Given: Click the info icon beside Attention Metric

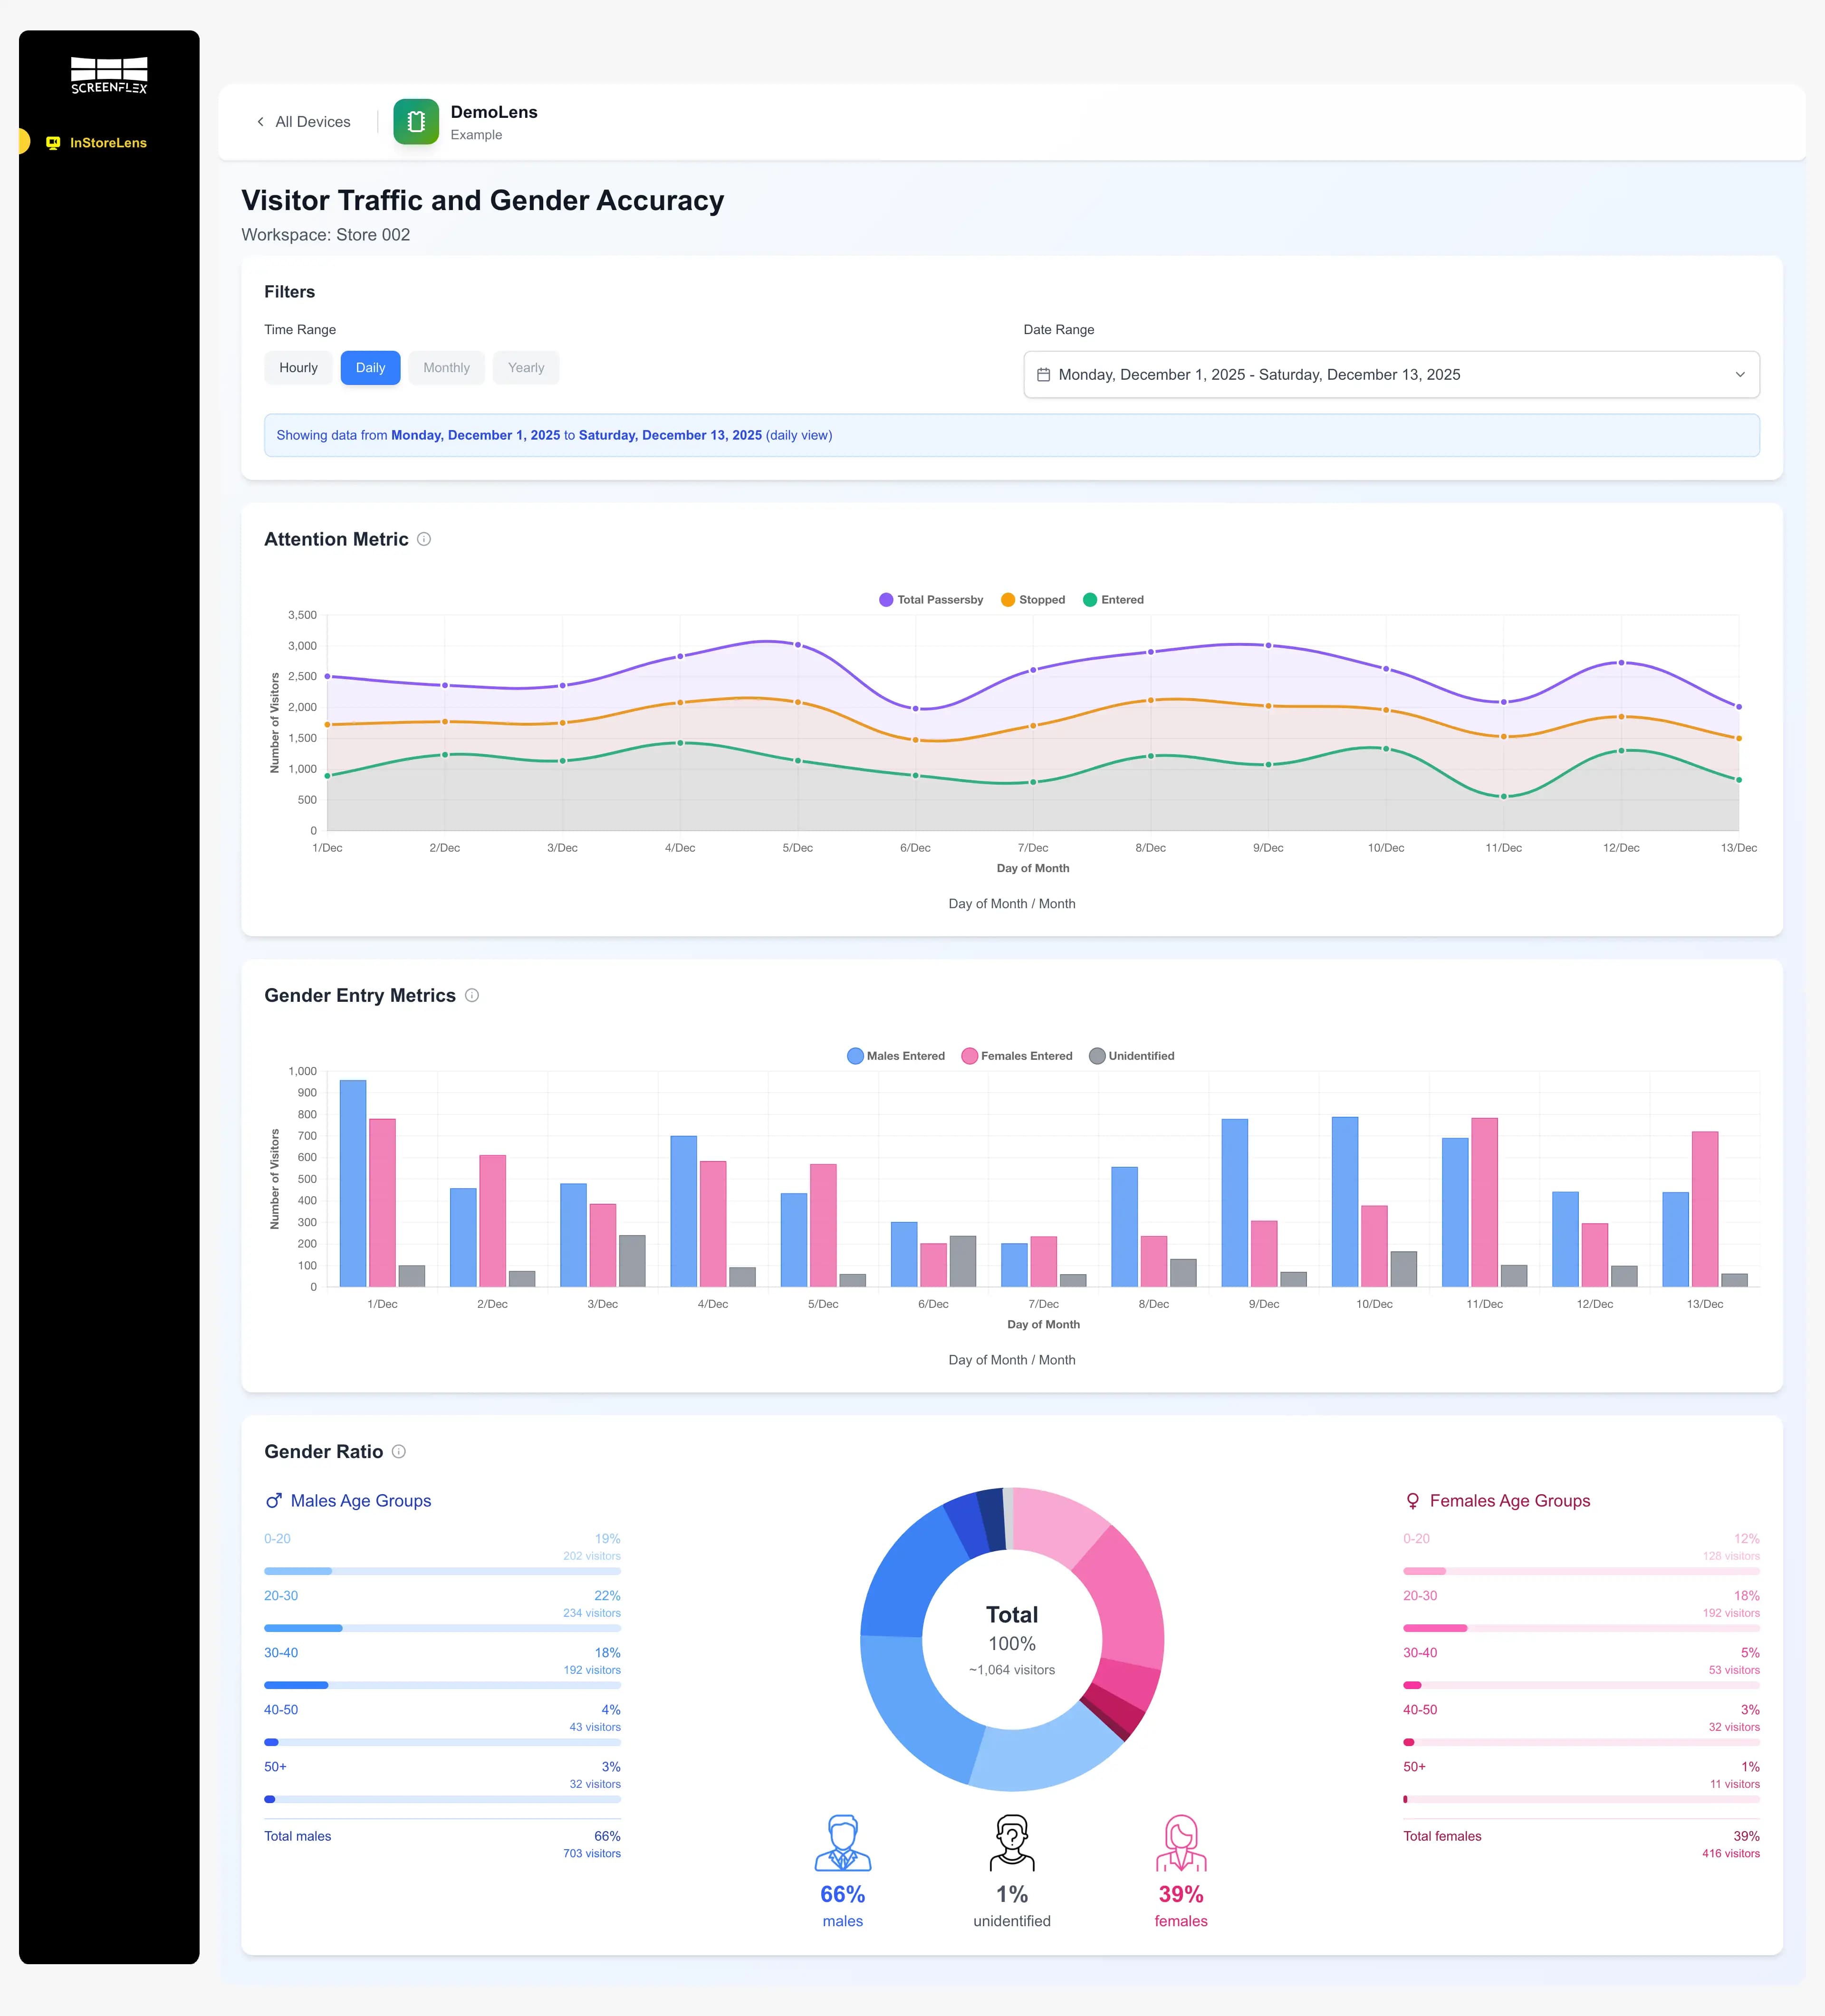Looking at the screenshot, I should 423,539.
